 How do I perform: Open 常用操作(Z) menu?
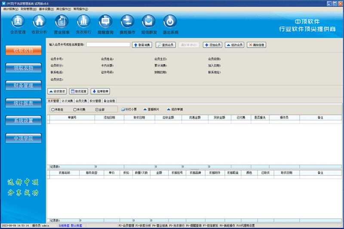point(80,9)
